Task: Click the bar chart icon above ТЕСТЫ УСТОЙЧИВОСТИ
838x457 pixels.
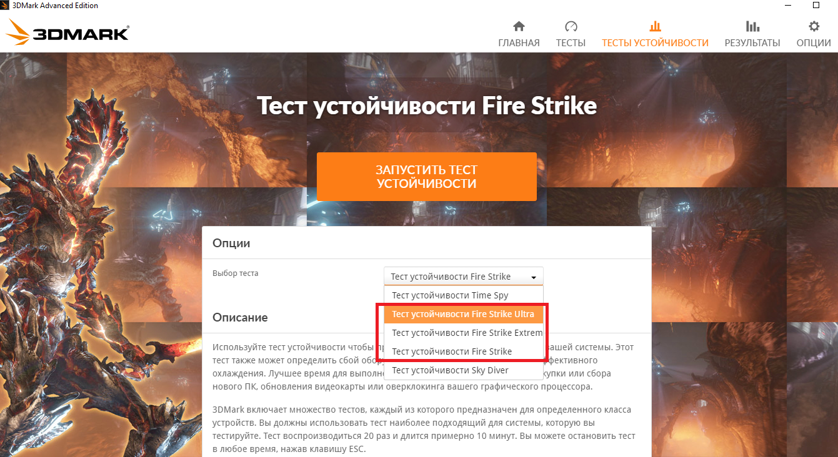Action: [655, 26]
